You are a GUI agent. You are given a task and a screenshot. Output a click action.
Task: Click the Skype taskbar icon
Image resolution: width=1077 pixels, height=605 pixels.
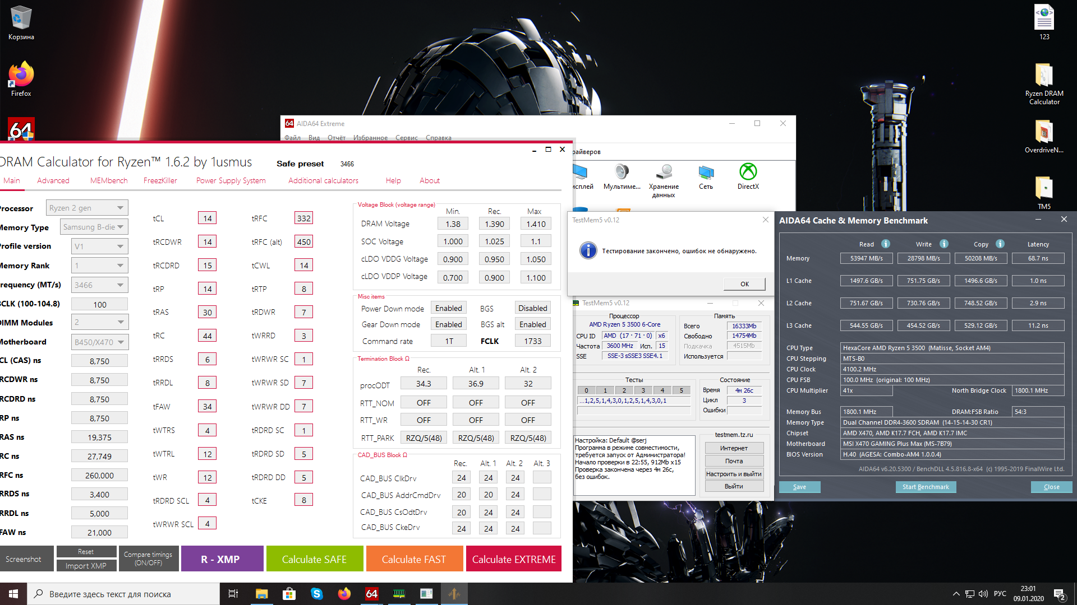click(316, 594)
